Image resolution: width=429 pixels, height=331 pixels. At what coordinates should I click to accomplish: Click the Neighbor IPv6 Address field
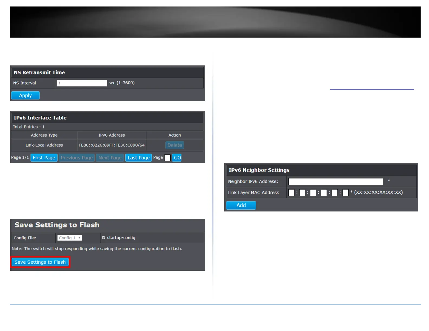336,181
